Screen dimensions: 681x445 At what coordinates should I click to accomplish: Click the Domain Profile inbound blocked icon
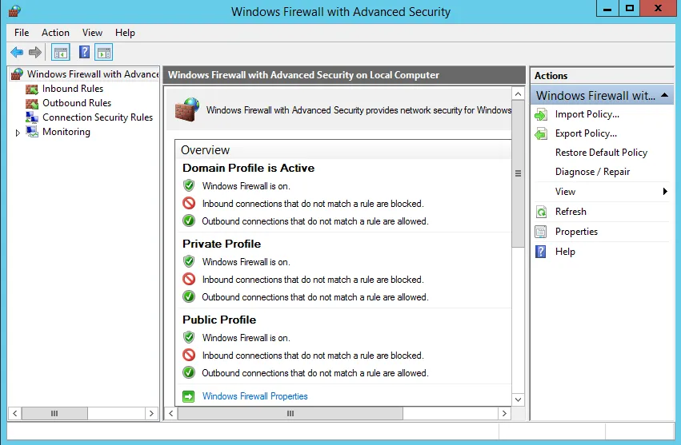[x=189, y=203]
